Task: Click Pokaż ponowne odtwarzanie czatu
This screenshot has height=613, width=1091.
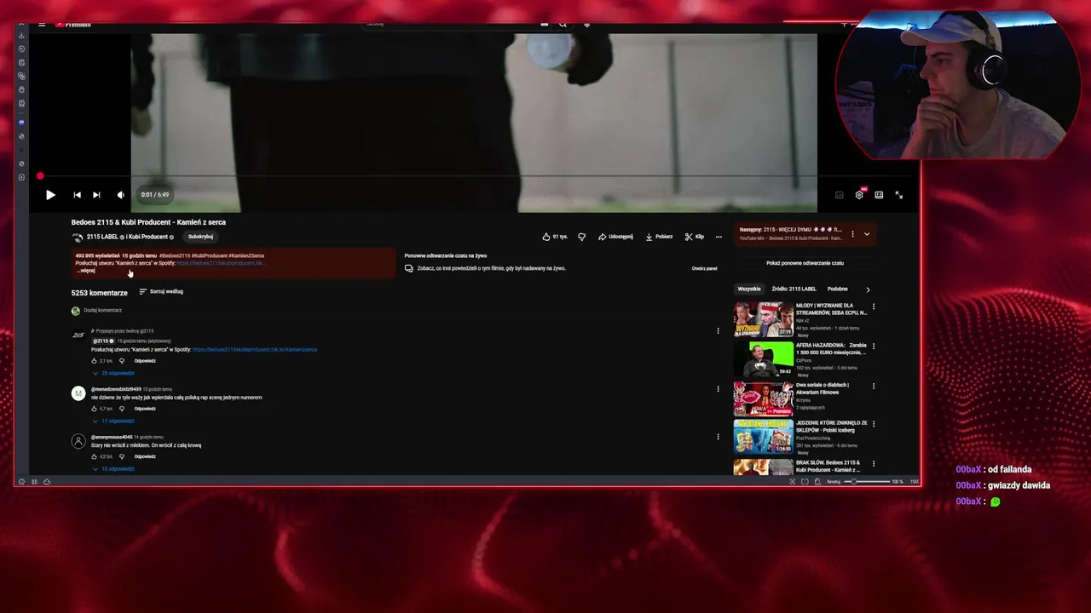Action: click(805, 263)
